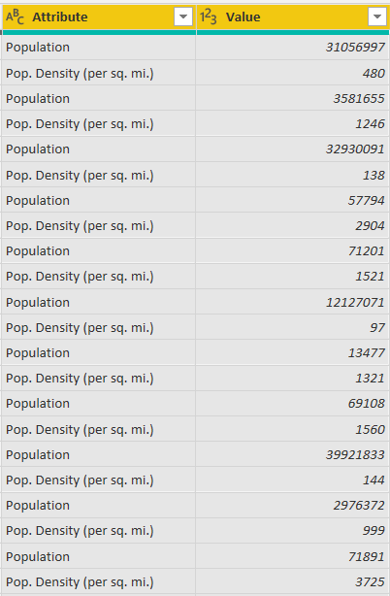Viewport: 390px width, 596px height.
Task: Click the cell showing 12127071
Action: coord(293,302)
